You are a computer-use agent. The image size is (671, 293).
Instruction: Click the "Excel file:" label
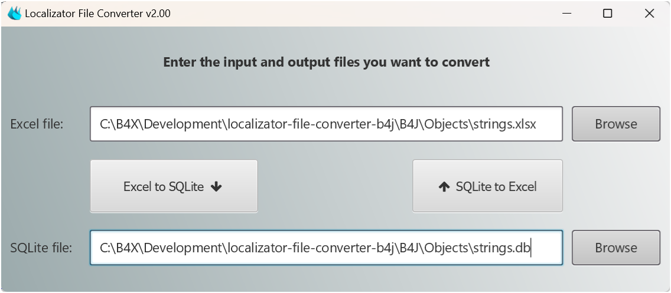click(x=37, y=124)
